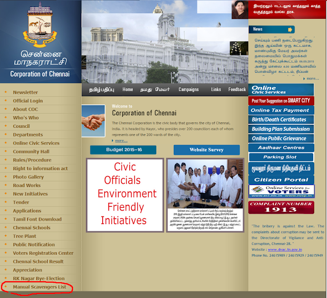This screenshot has height=298, width=327.
Task: Click Building Plan Submission button
Action: [x=281, y=129]
